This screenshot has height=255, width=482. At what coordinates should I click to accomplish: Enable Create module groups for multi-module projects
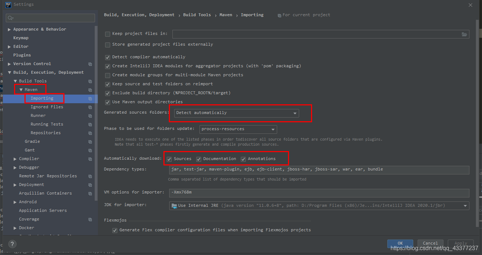[108, 75]
